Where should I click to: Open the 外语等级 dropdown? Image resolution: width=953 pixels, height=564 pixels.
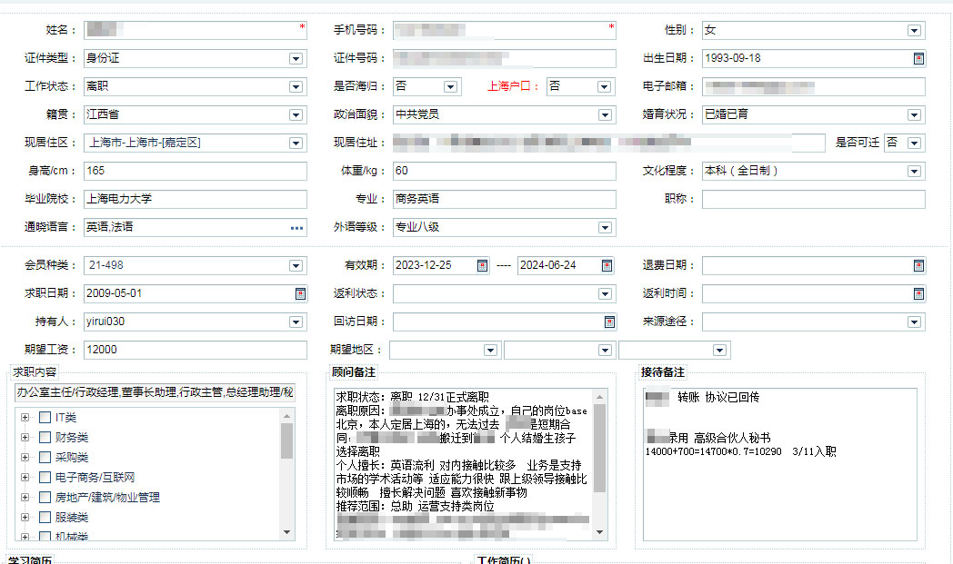point(604,228)
